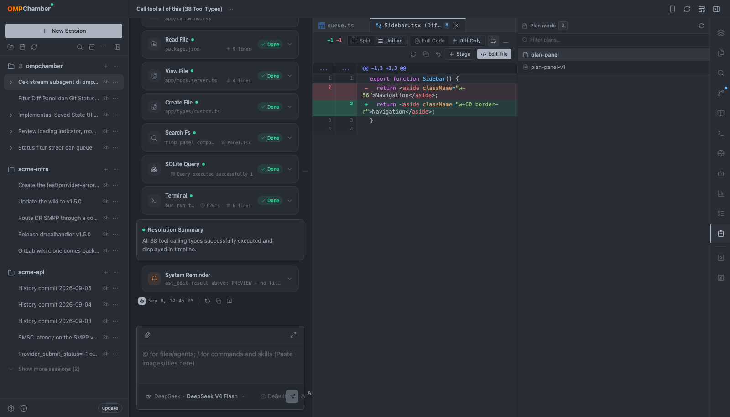Click the info icon beside the settings gear

pos(24,408)
